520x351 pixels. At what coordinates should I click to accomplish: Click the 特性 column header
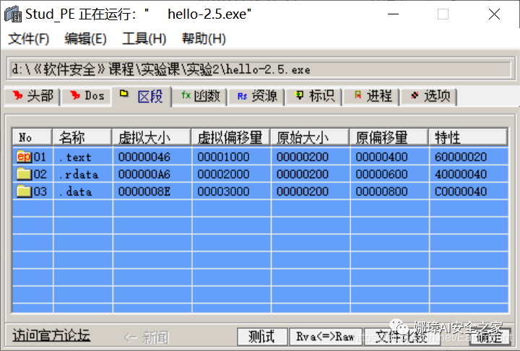pyautogui.click(x=468, y=137)
